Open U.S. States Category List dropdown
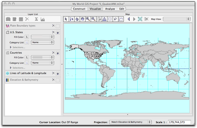197x128 pixels. coord(43,42)
